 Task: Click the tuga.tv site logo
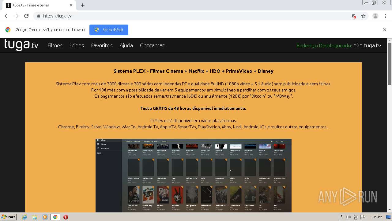pyautogui.click(x=21, y=45)
